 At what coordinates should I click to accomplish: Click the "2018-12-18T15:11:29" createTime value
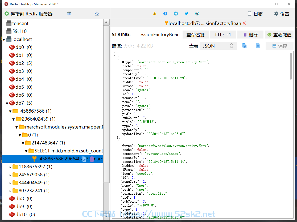(x=166, y=78)
